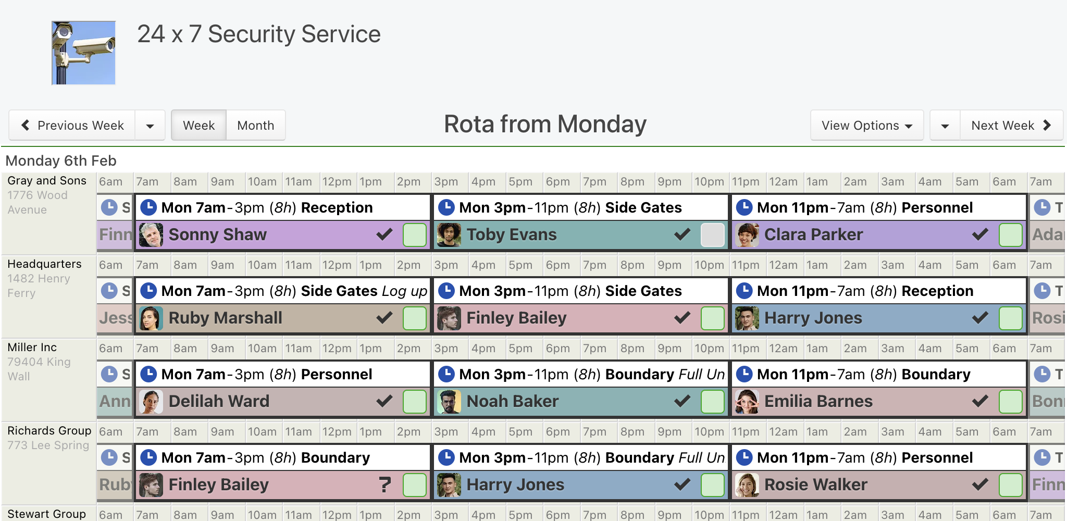Screen dimensions: 1067x521
Task: Click the security camera company logo
Action: click(x=83, y=53)
